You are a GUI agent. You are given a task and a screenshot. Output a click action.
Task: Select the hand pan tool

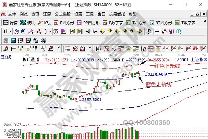click(x=149, y=31)
